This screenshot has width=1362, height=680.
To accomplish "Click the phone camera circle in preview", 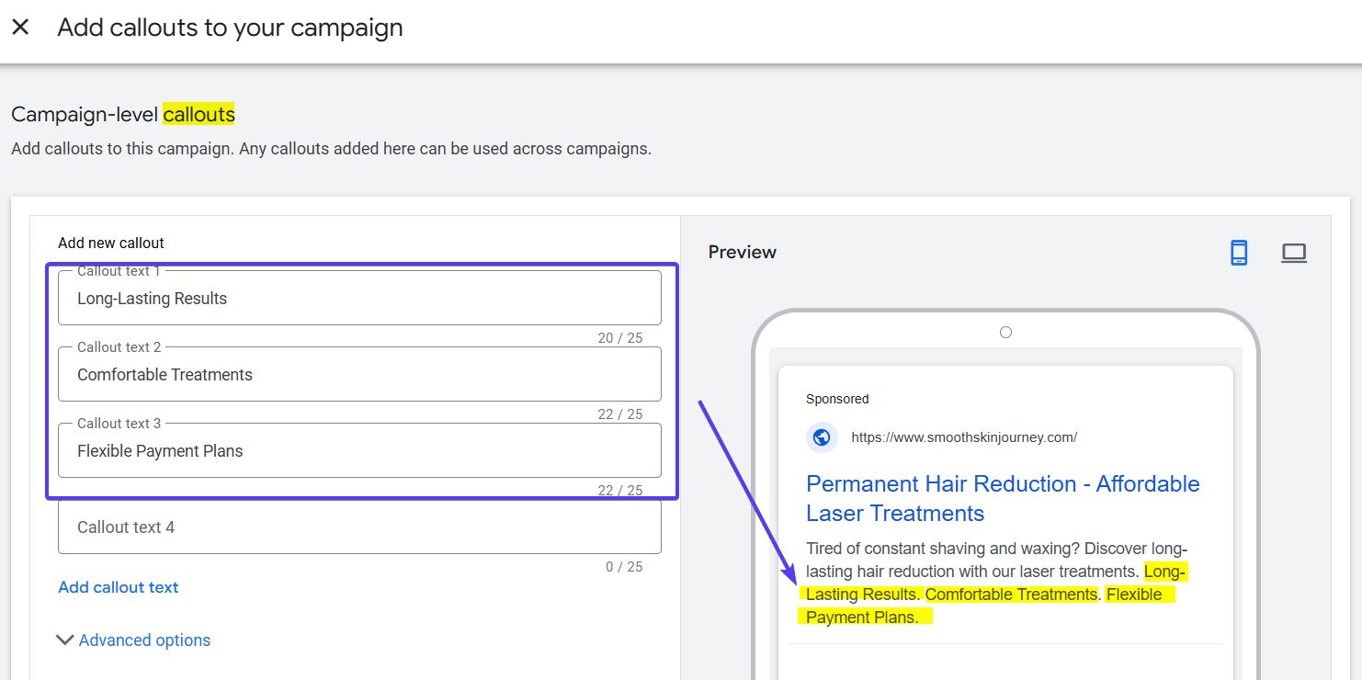I will (x=1005, y=332).
